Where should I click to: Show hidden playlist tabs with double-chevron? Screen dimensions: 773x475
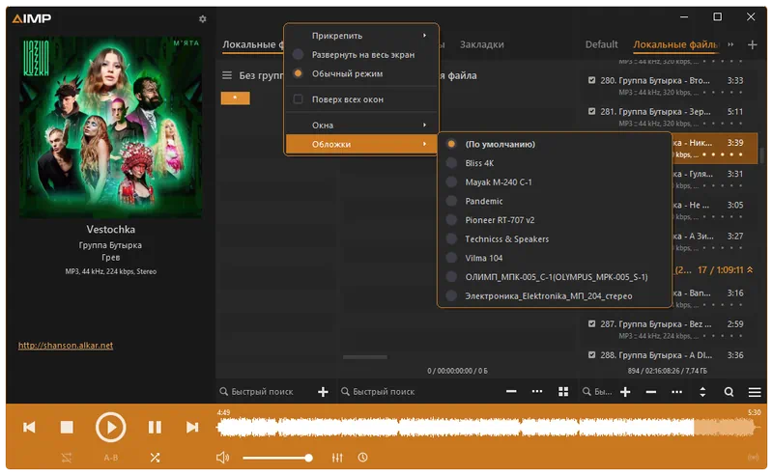pyautogui.click(x=730, y=44)
